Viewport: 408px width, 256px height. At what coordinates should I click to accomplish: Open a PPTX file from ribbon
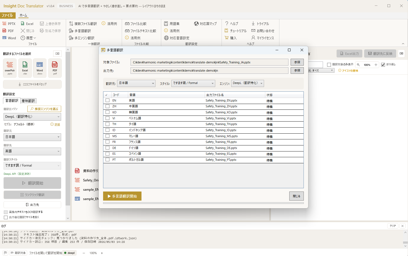9,24
